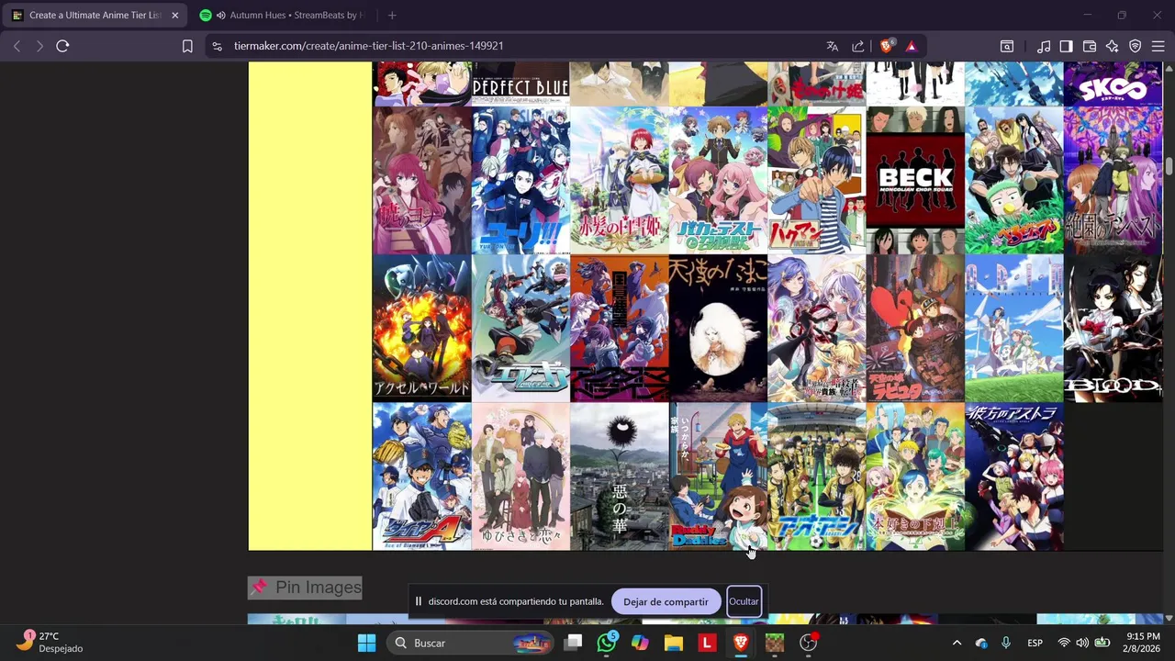Screen dimensions: 1175x661
Task: Select the Ace of Diamond baseball tile
Action: point(422,476)
